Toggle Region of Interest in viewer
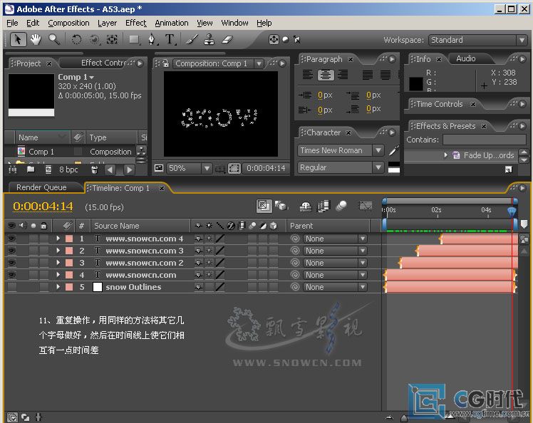This screenshot has height=423, width=533. pyautogui.click(x=234, y=168)
